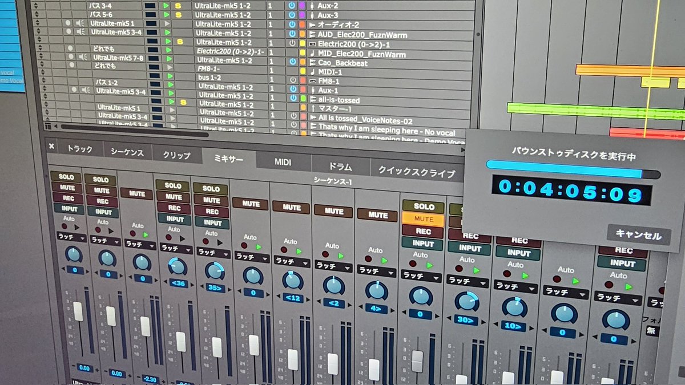Viewport: 685px width, 385px height.
Task: Toggle REC on strip panned <36
Action: click(x=174, y=208)
